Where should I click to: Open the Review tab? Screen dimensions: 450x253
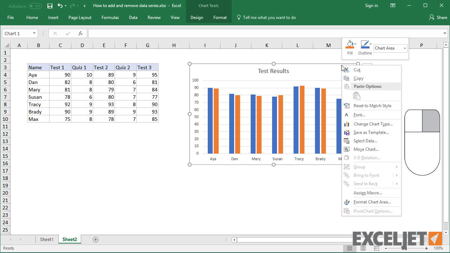pos(154,18)
